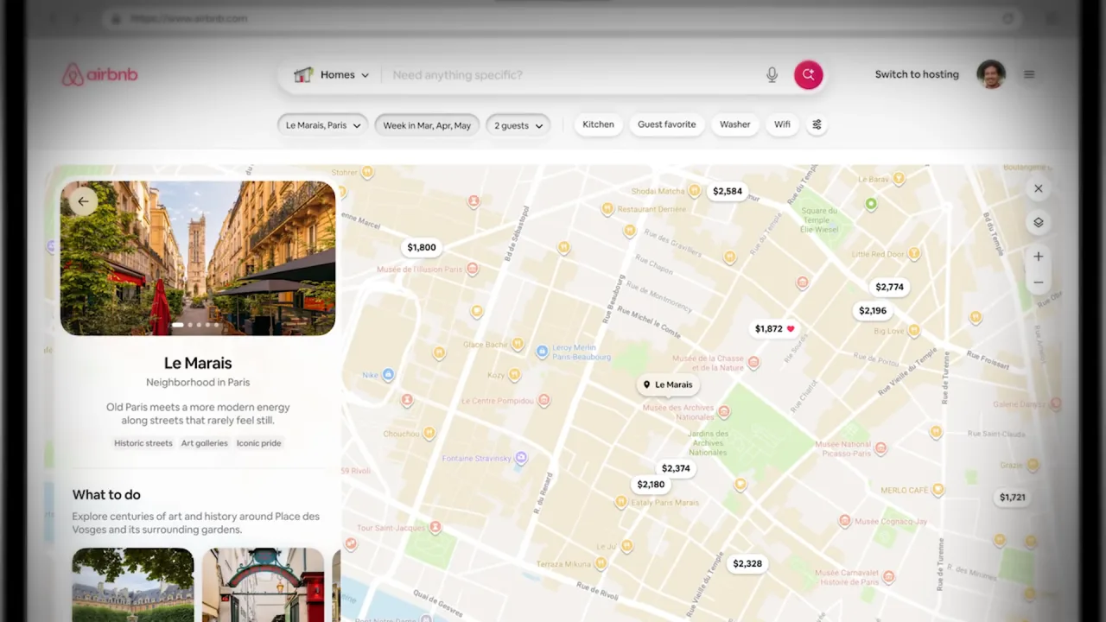Click the $2,196 price marker
Screen dimensions: 1106x622
(873, 310)
